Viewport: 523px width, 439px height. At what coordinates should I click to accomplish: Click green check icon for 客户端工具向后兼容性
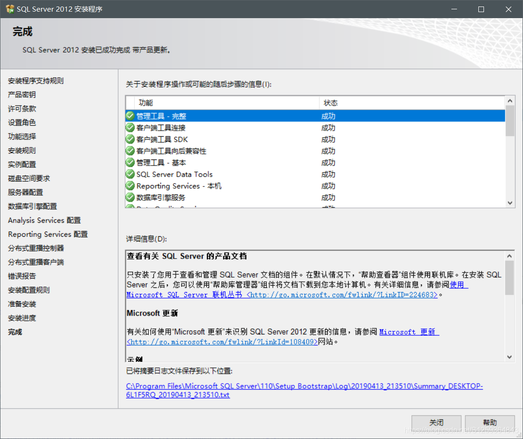(130, 151)
